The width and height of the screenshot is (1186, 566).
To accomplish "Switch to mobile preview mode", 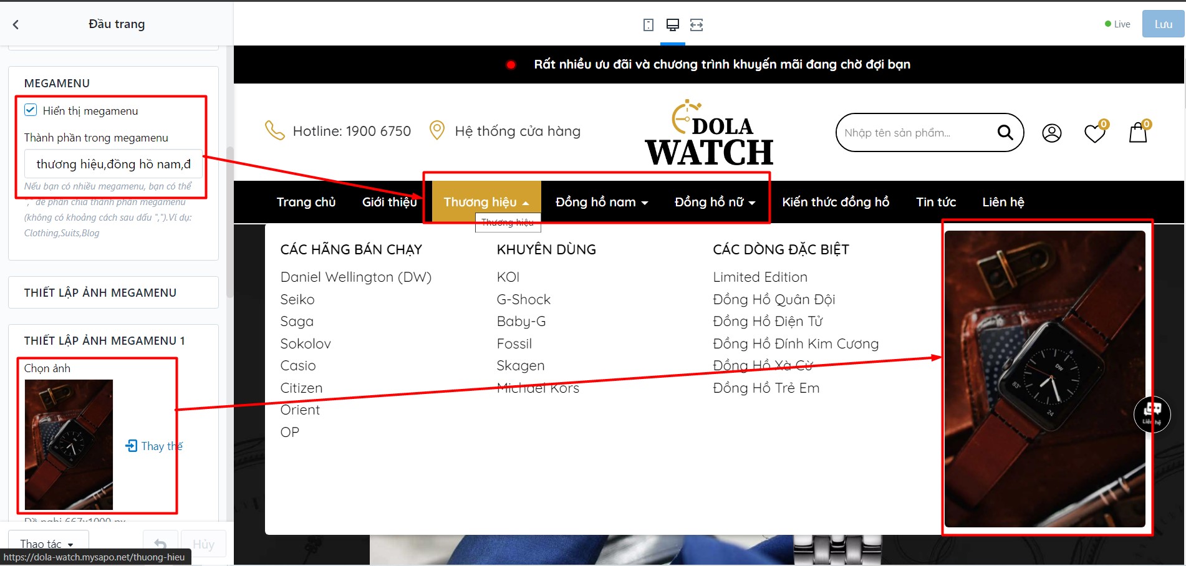I will coord(648,25).
